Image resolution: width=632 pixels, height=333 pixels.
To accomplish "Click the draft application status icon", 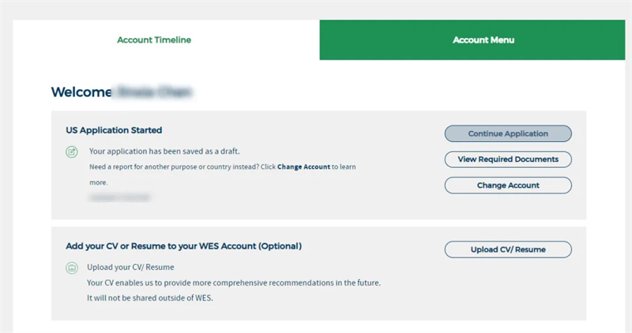I will pyautogui.click(x=72, y=151).
